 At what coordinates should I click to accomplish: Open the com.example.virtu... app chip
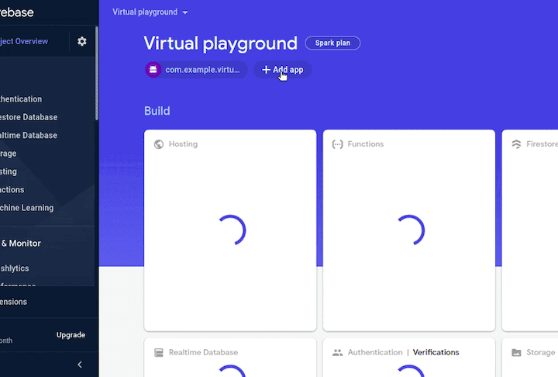click(196, 70)
